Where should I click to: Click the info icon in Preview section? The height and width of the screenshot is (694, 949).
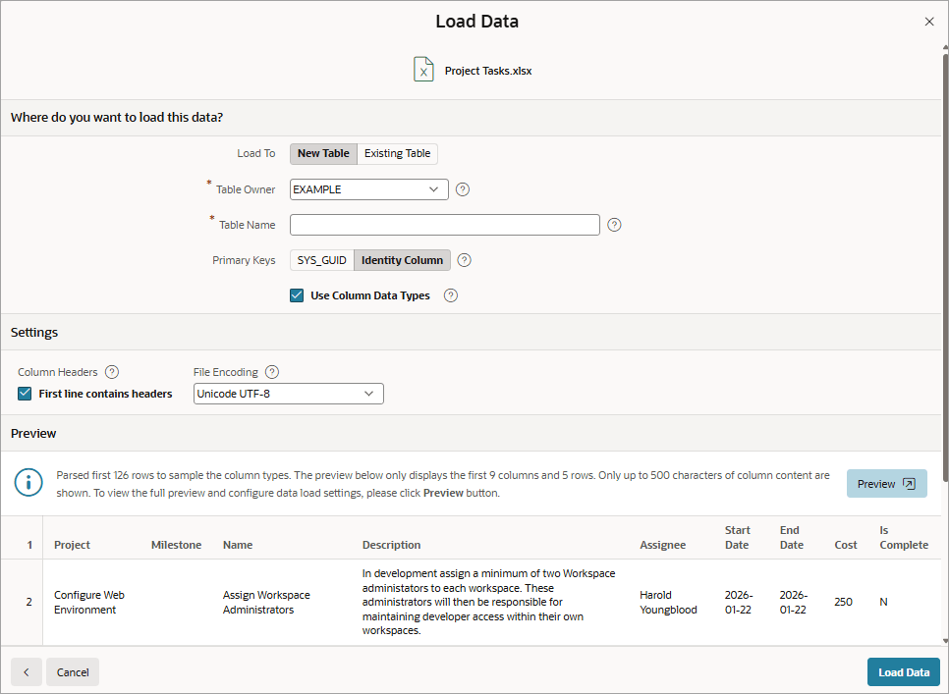click(28, 482)
